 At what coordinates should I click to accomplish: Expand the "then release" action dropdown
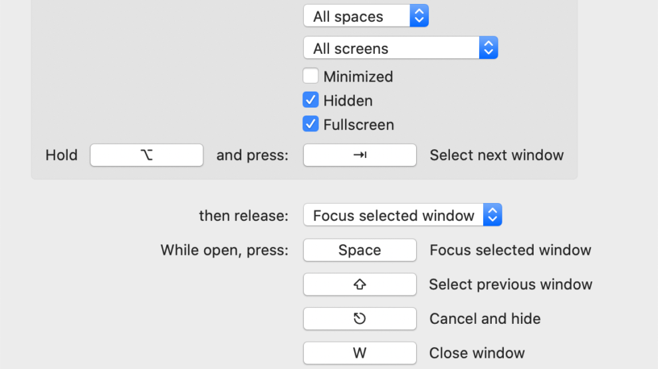(x=402, y=216)
